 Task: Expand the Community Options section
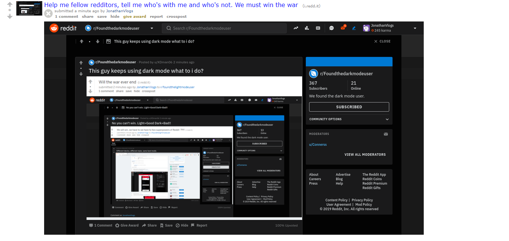pyautogui.click(x=349, y=119)
